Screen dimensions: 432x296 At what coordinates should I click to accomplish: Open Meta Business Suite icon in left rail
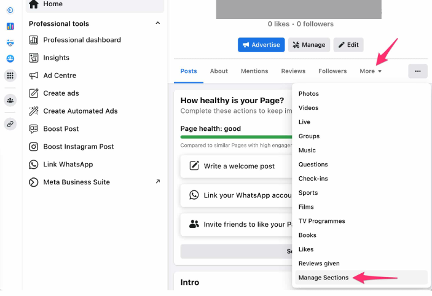coord(10,10)
